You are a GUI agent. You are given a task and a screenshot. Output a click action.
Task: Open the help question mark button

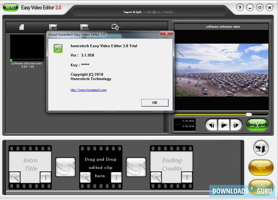click(240, 8)
